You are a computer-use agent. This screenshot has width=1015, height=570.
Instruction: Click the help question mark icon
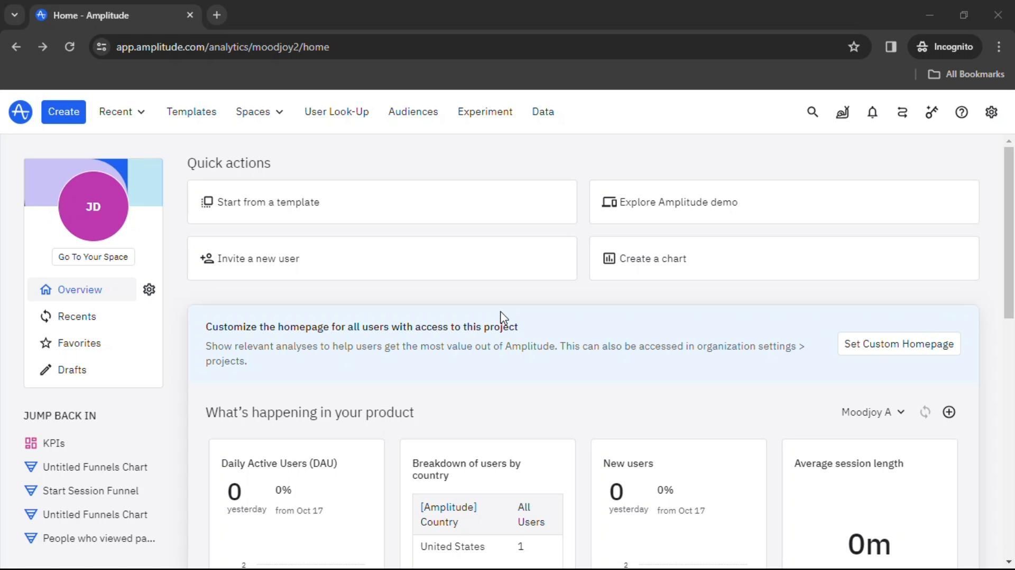coord(962,112)
